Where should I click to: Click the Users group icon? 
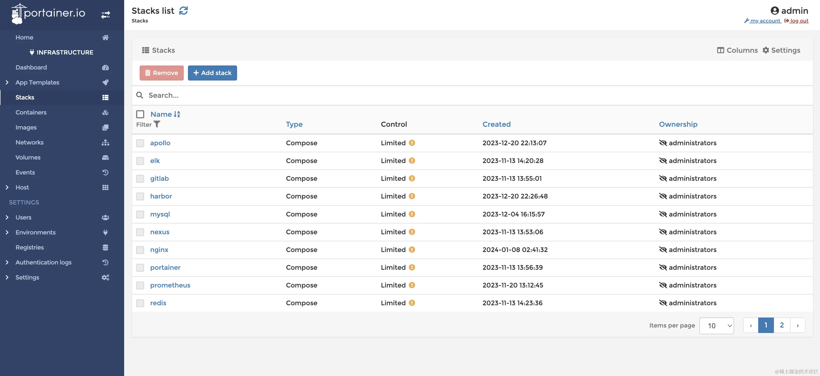point(105,217)
